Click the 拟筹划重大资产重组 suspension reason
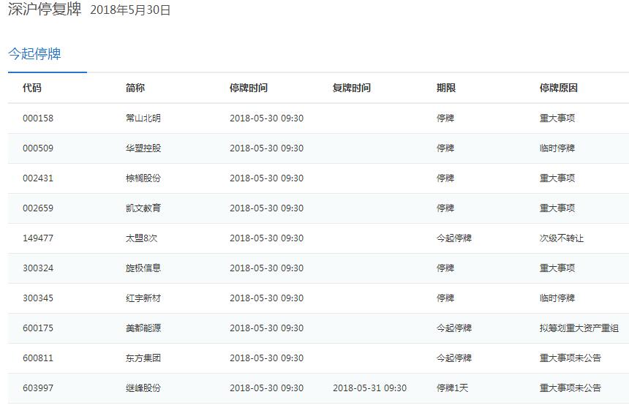629x408 pixels. pyautogui.click(x=579, y=328)
